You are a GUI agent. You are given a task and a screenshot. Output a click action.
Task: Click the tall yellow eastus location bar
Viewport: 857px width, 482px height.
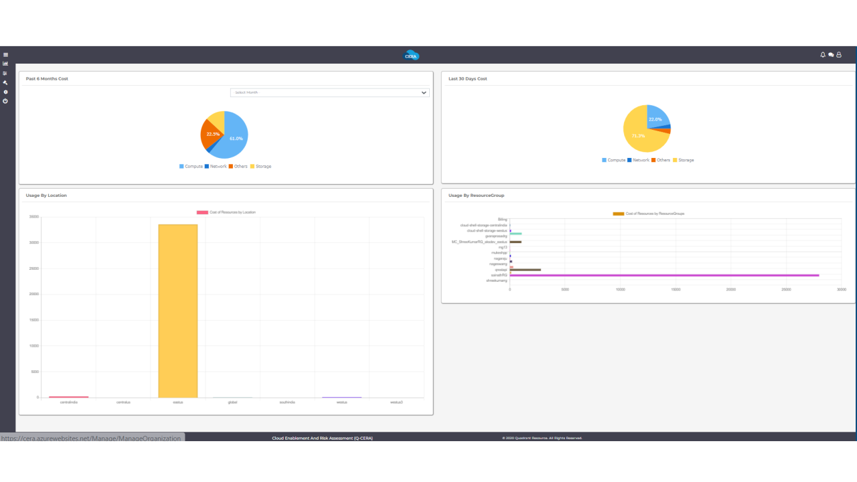[x=178, y=311]
